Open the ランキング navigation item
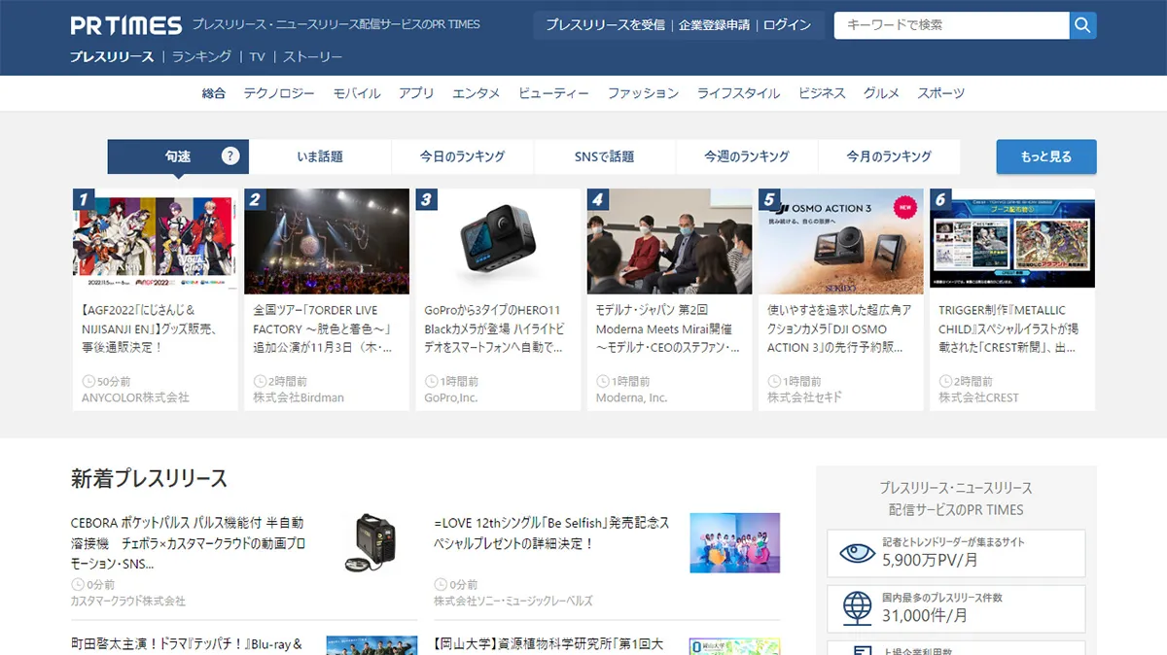The image size is (1167, 655). pyautogui.click(x=201, y=56)
